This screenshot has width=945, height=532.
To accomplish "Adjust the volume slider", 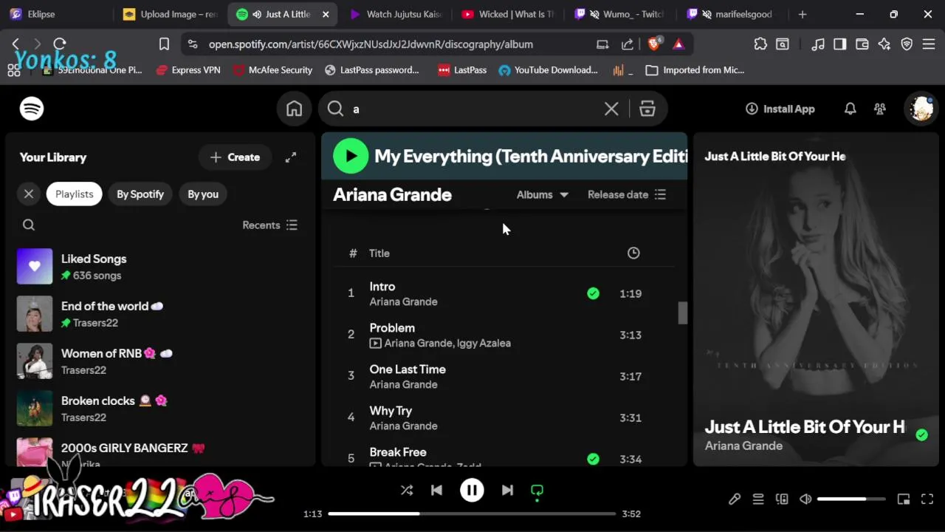I will coord(850,499).
